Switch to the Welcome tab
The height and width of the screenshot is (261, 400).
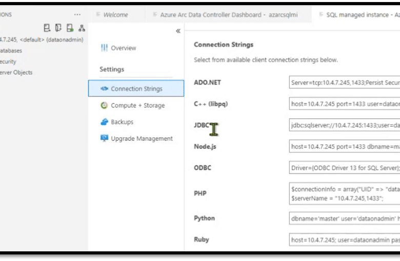[115, 15]
